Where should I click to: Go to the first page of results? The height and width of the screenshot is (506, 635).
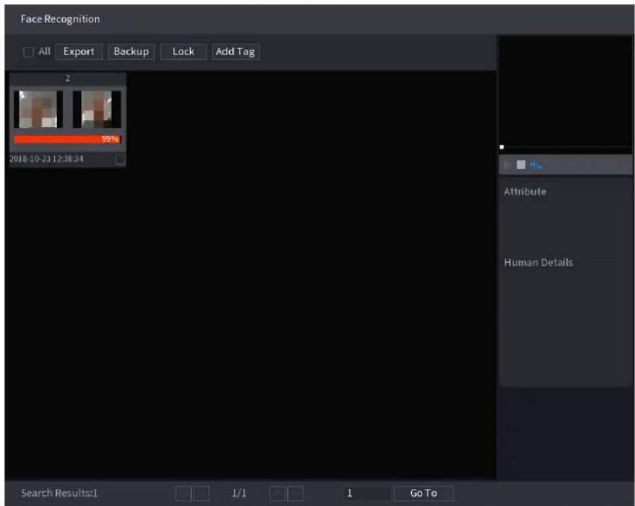click(x=183, y=494)
